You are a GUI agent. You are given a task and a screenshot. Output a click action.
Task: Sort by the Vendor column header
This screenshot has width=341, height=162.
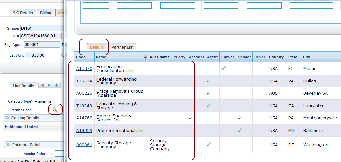pyautogui.click(x=245, y=57)
